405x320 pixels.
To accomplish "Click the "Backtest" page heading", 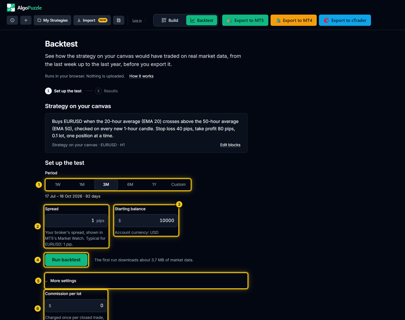I will (61, 44).
